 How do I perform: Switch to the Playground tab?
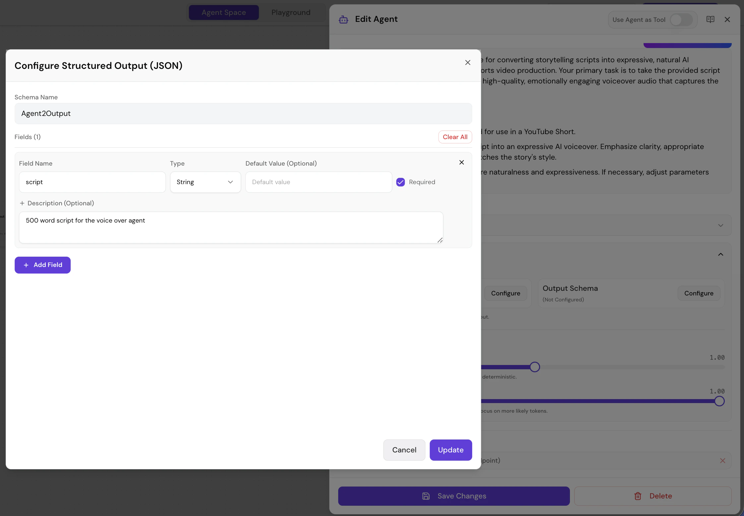[x=291, y=12]
